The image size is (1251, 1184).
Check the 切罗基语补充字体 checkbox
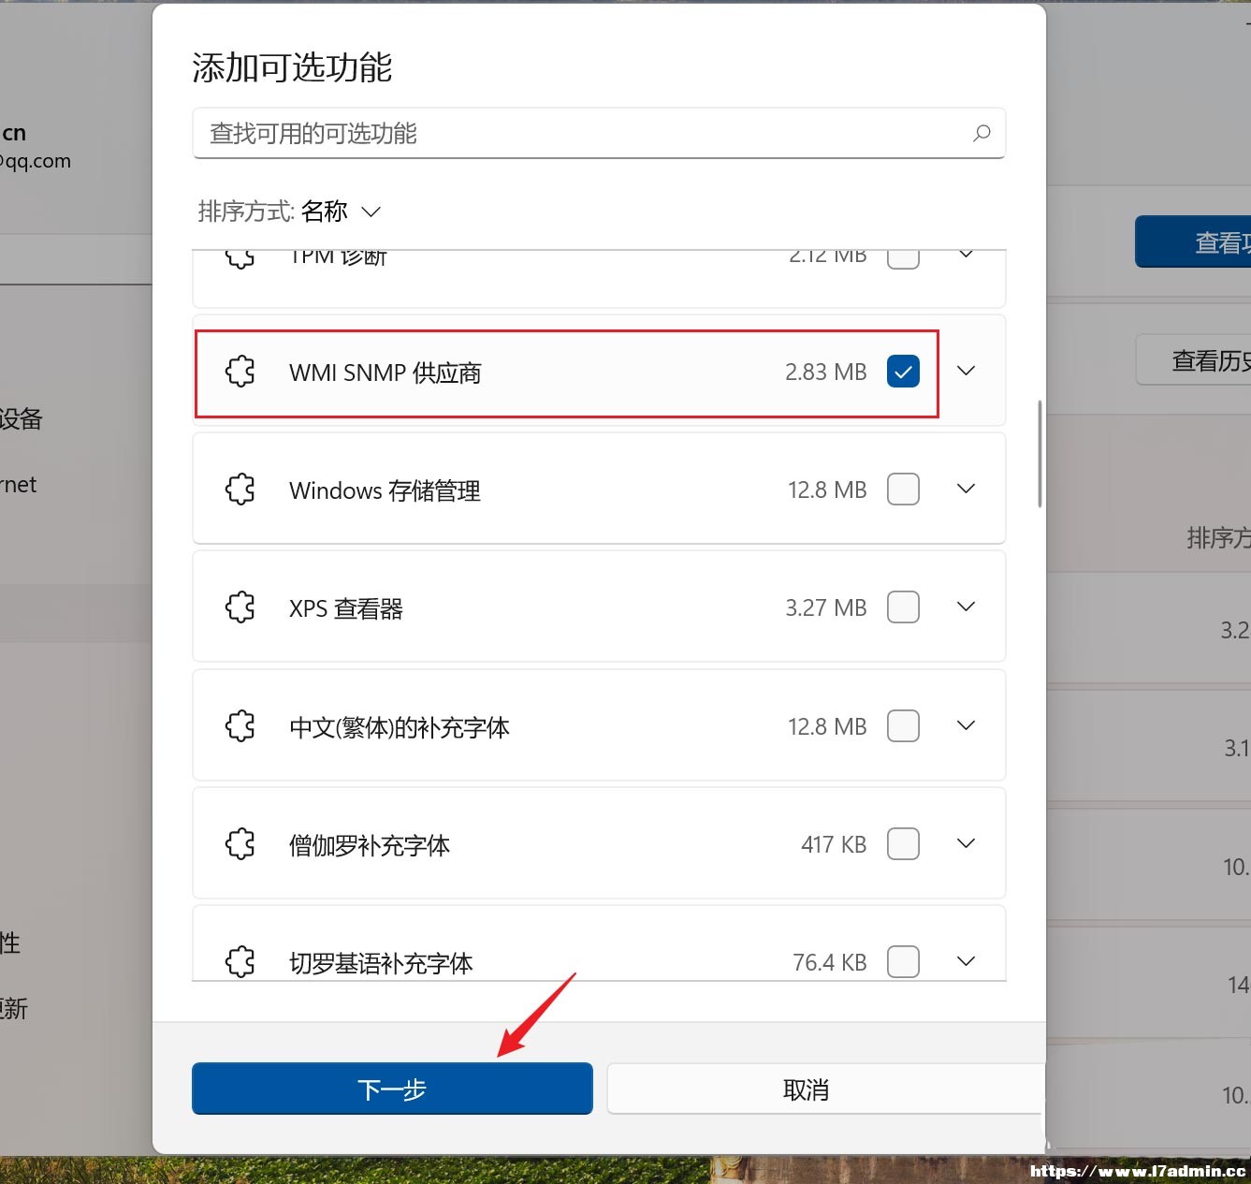(903, 962)
